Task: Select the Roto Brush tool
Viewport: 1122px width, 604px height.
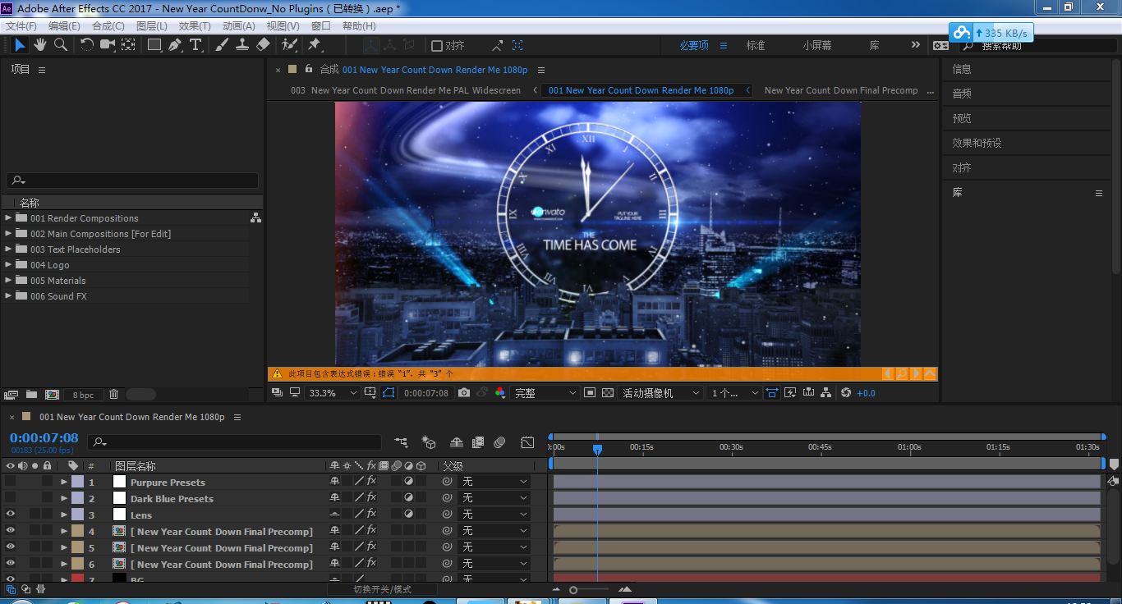Action: (289, 45)
